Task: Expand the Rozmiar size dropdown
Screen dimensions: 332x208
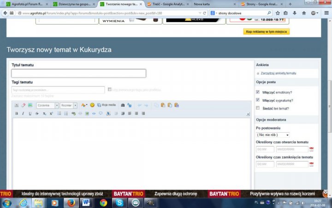Action: [69, 105]
